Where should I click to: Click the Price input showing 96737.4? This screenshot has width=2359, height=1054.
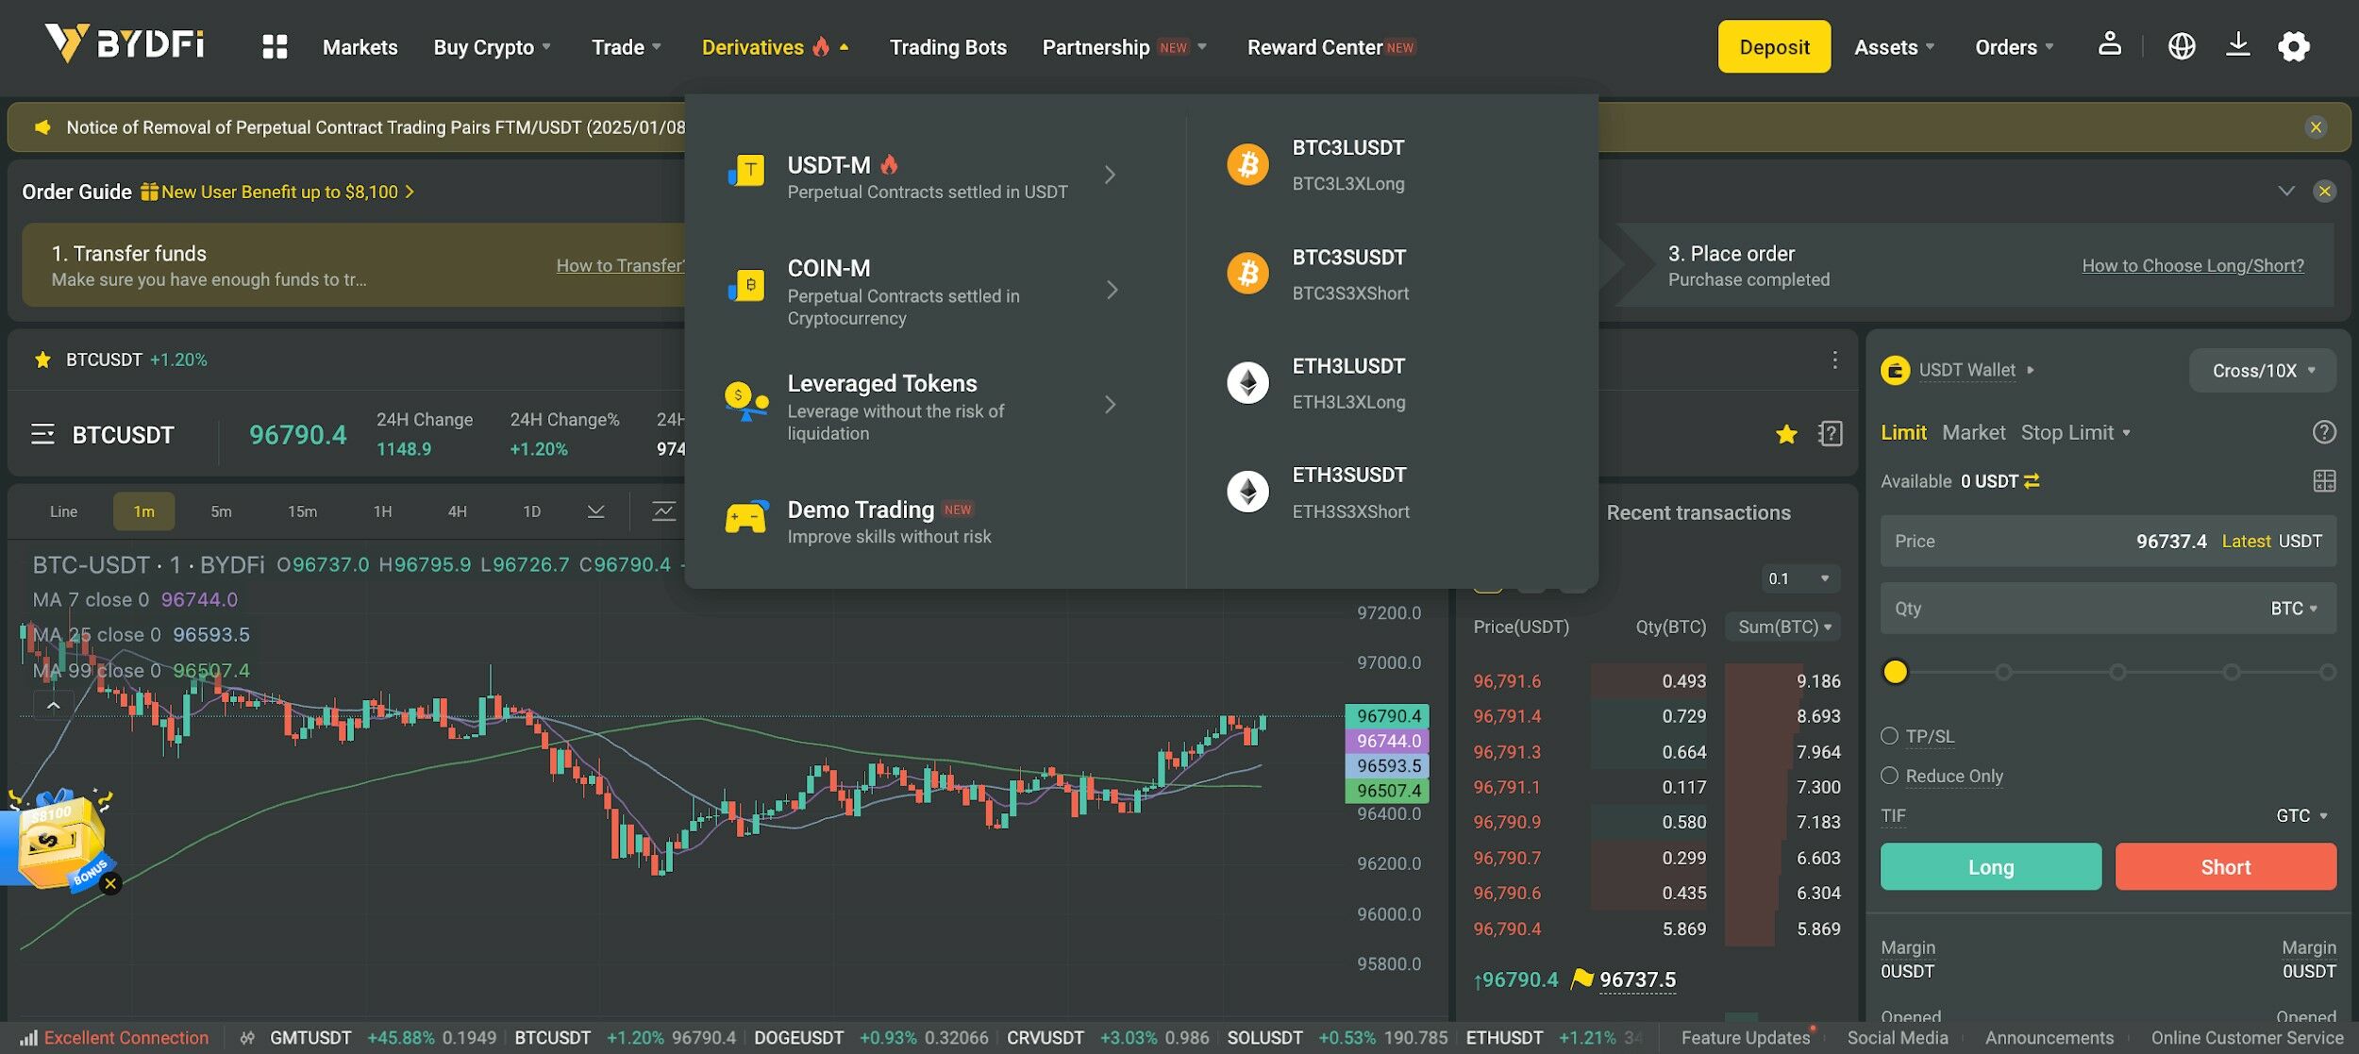[x=2076, y=541]
